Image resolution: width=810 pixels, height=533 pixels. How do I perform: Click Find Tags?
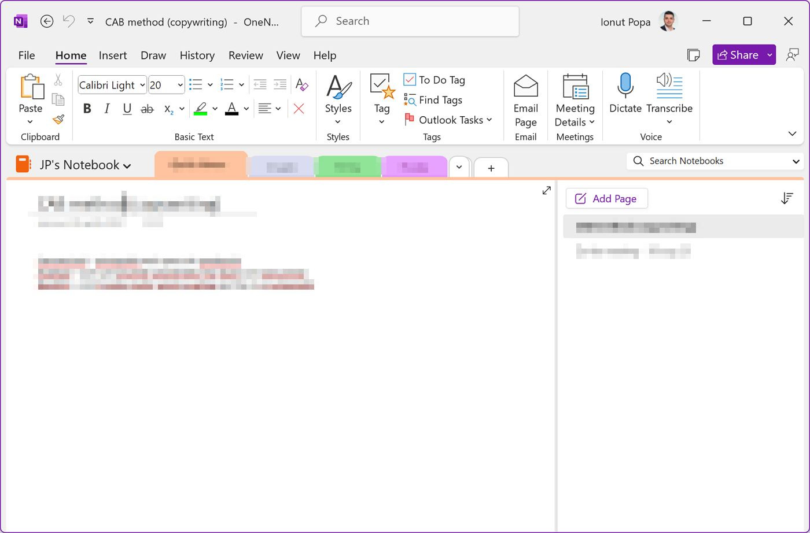[x=433, y=100]
